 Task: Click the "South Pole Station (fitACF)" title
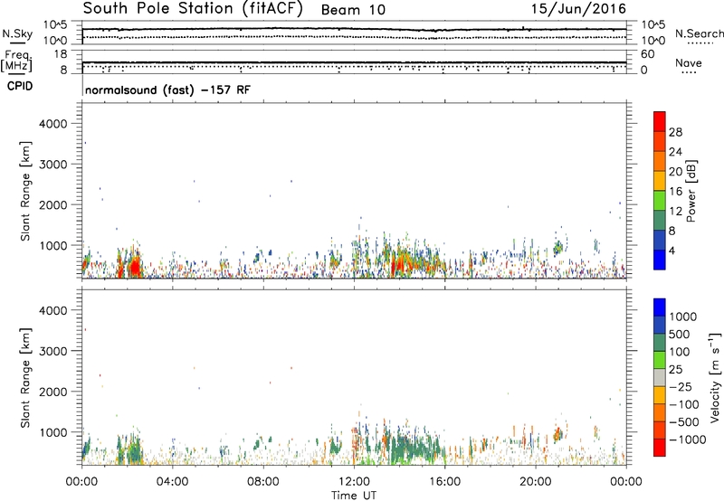click(x=193, y=9)
